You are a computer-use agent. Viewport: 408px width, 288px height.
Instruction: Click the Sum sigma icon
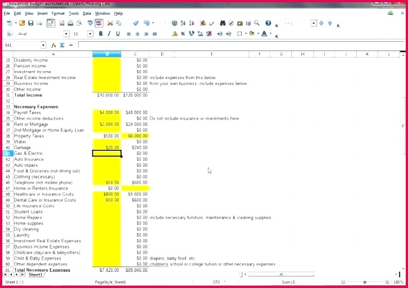(62, 45)
